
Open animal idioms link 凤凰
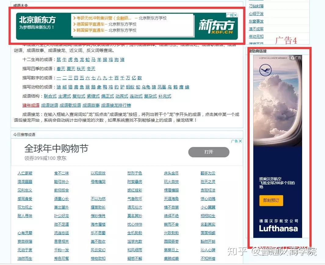coord(162,87)
